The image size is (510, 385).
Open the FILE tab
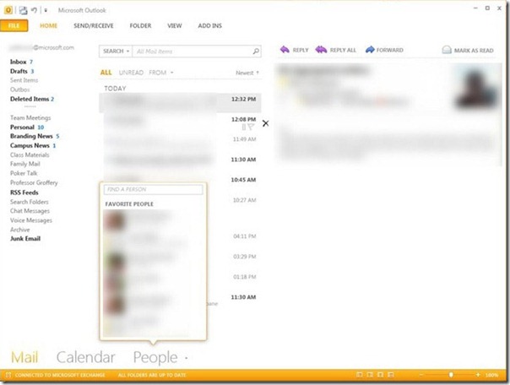point(14,25)
